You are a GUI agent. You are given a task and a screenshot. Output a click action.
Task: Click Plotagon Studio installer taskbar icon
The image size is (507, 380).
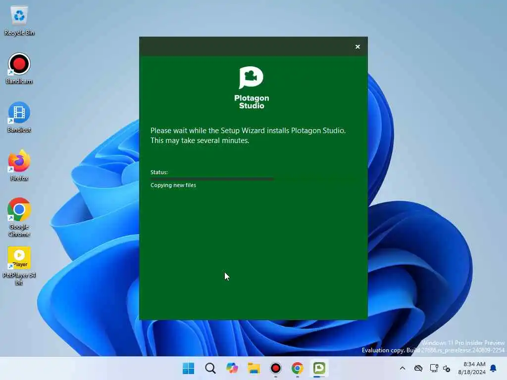point(319,368)
